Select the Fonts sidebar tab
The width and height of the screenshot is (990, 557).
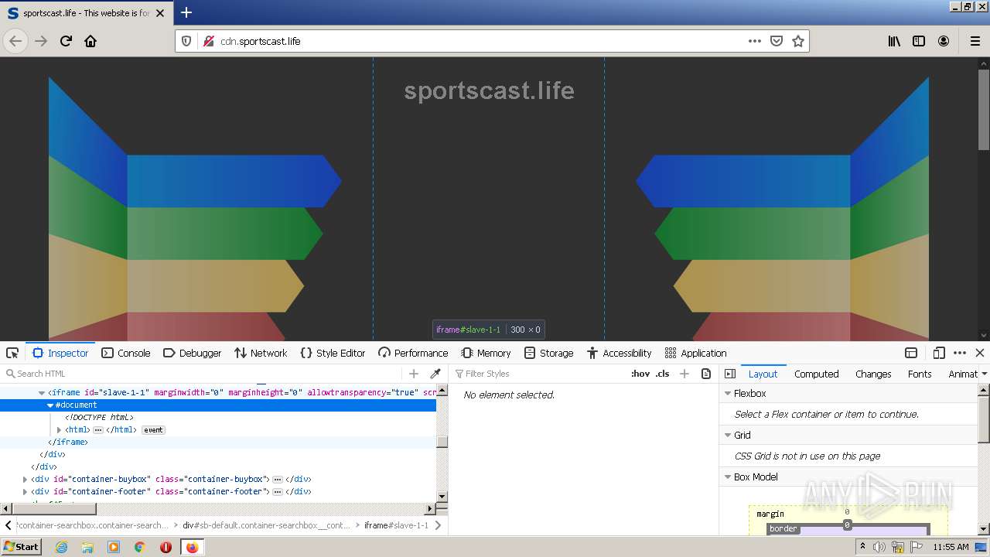pos(920,374)
